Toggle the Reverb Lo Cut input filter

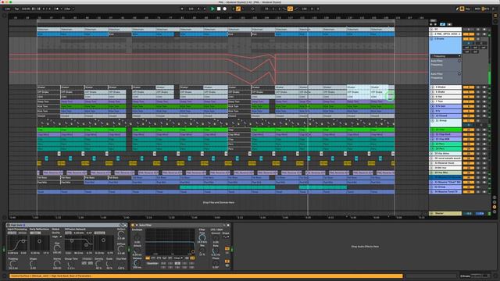12,233
